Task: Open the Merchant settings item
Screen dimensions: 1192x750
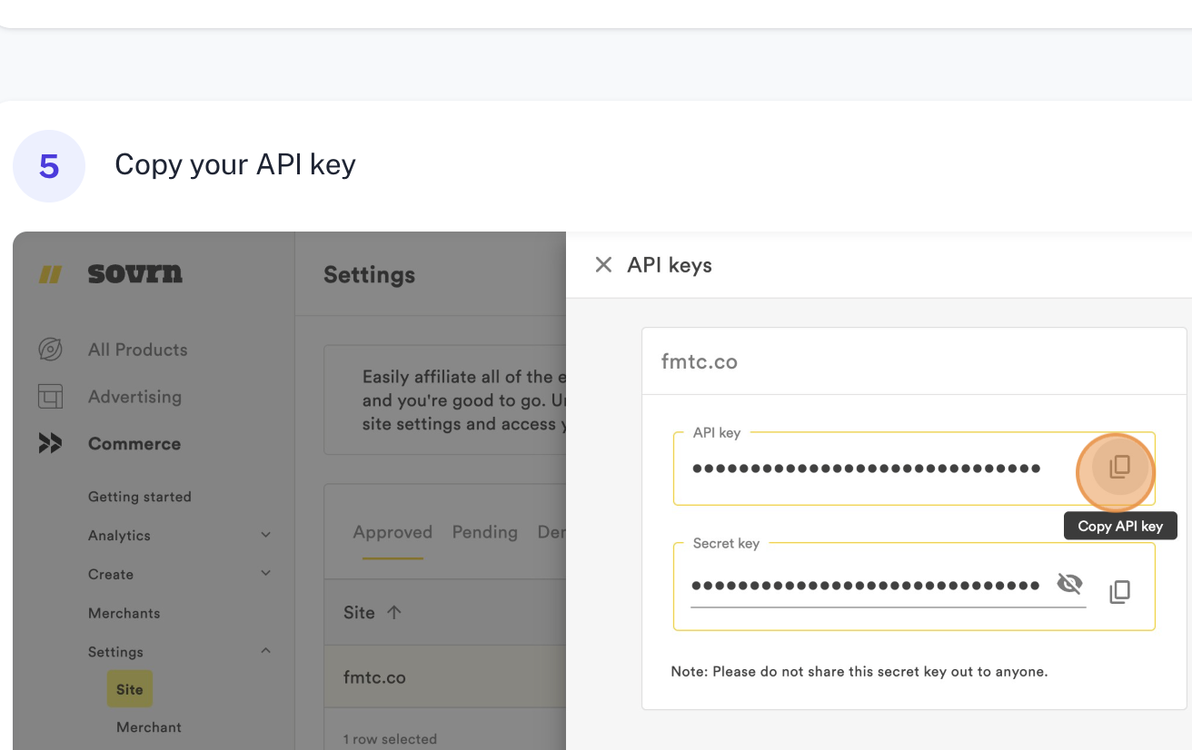Action: pyautogui.click(x=149, y=727)
